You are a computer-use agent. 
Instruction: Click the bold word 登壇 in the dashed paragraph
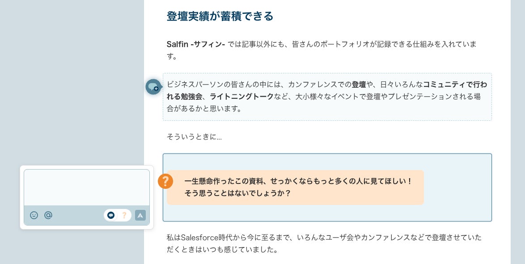[359, 84]
